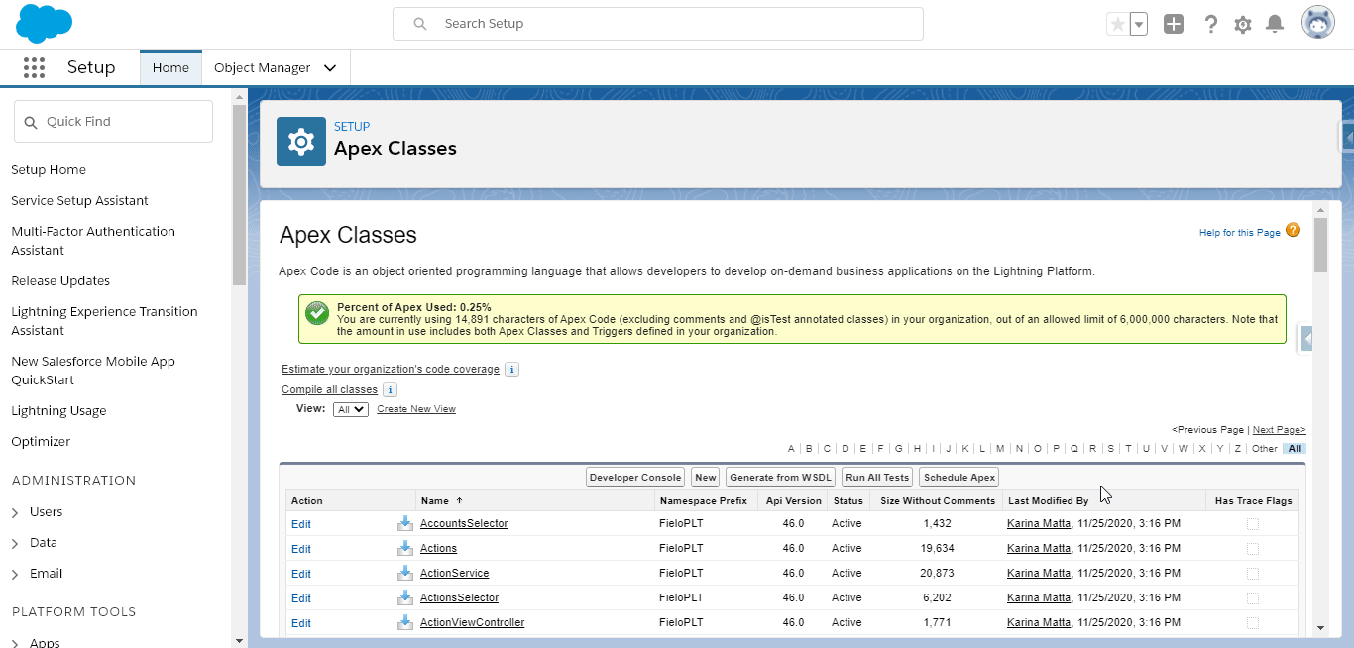Click the Schedule Apex button

959,478
